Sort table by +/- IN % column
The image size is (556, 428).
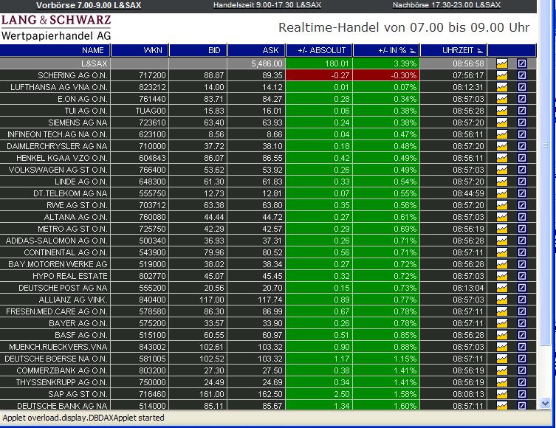386,50
